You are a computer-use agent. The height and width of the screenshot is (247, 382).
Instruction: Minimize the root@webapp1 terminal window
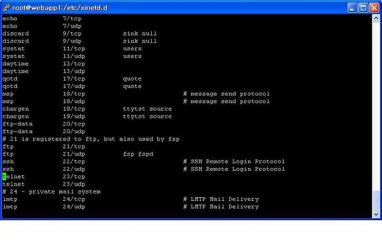tap(352, 8)
